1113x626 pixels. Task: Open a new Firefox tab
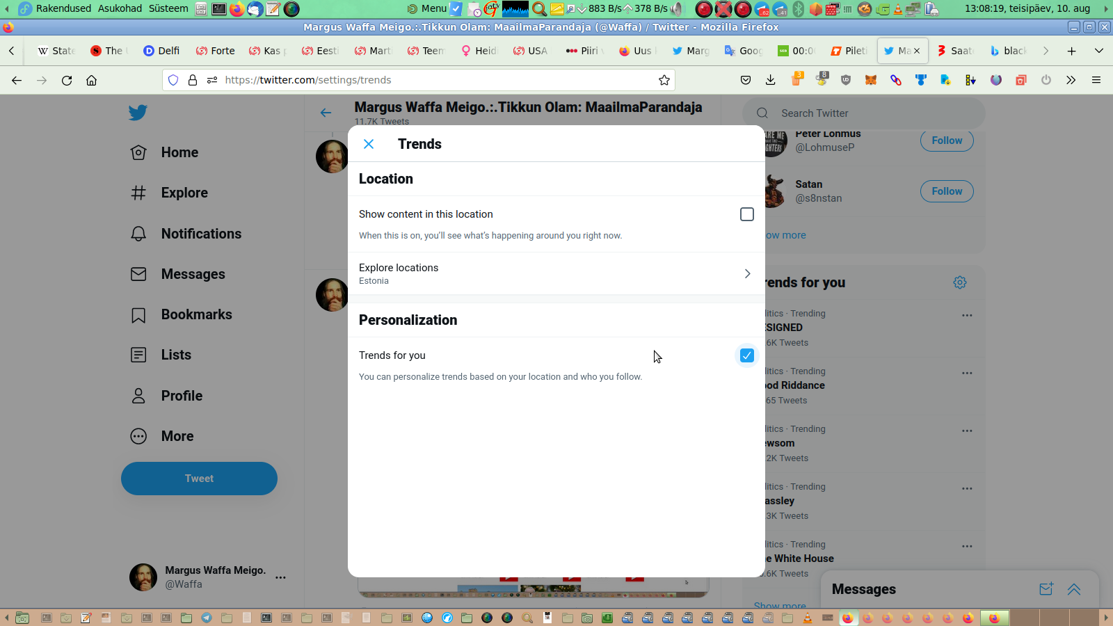pos(1072,51)
